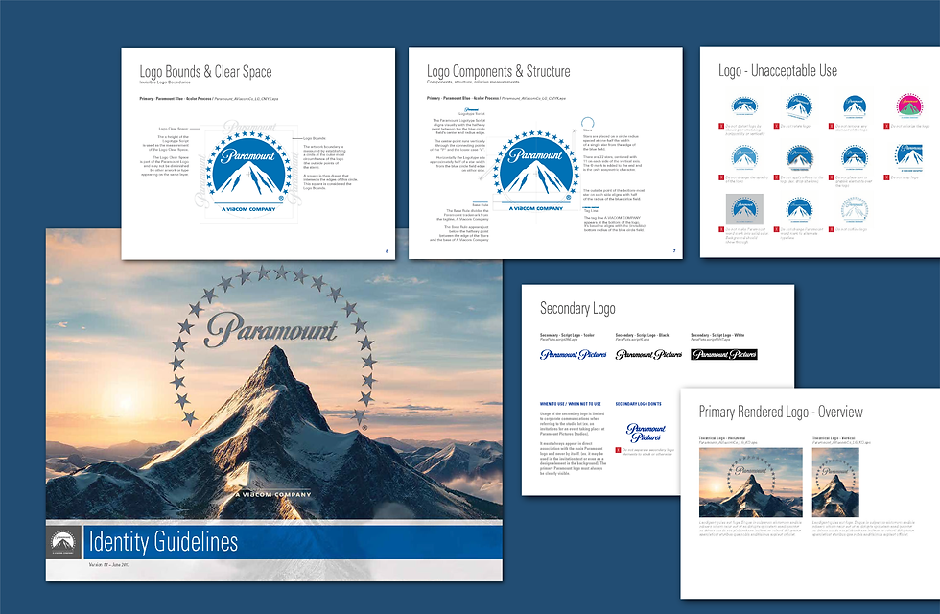Click the 'Theatrical Logo - Horizontal' label
This screenshot has height=614, width=940.
pyautogui.click(x=721, y=438)
